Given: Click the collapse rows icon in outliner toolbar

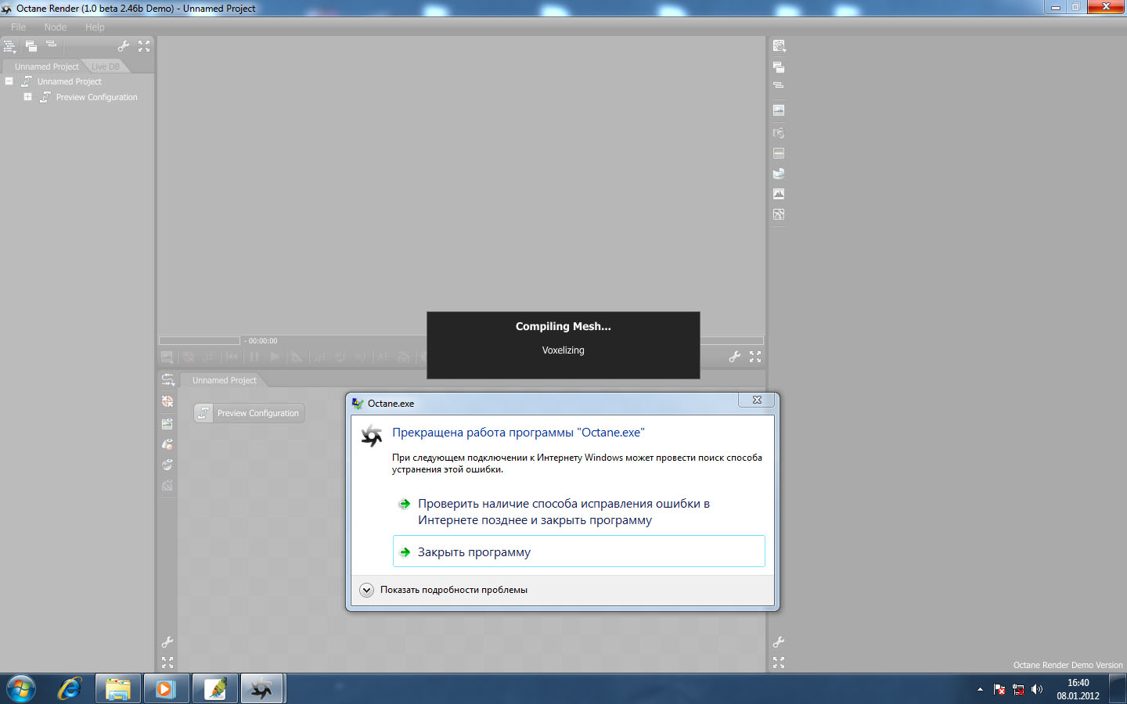Looking at the screenshot, I should (52, 45).
